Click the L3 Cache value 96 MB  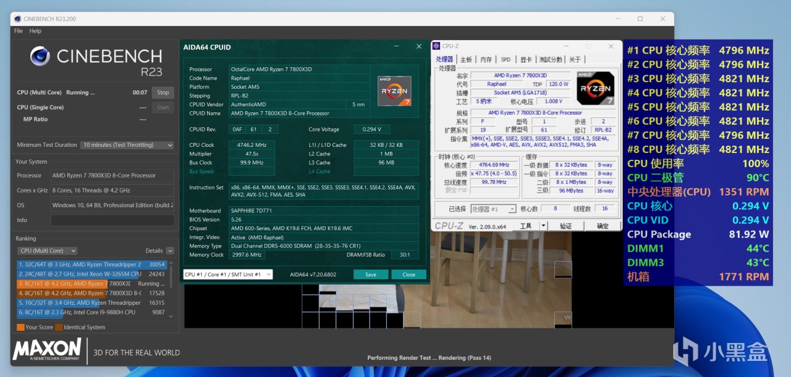(x=386, y=163)
